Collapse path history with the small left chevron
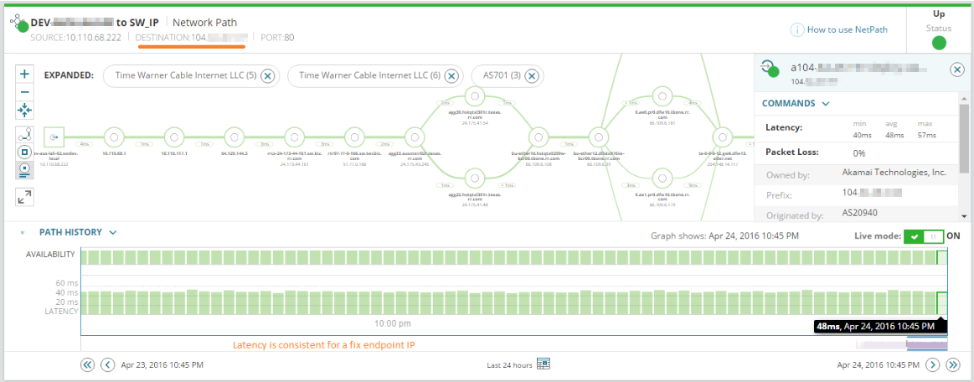Viewport: 974px width, 382px height. click(23, 233)
